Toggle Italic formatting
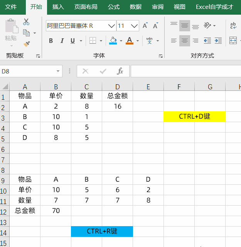Viewport: 241px width, 247px height. pyautogui.click(x=62, y=41)
